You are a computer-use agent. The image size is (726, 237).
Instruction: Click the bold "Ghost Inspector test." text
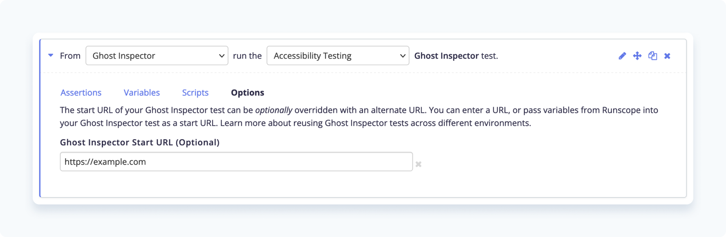tap(456, 56)
